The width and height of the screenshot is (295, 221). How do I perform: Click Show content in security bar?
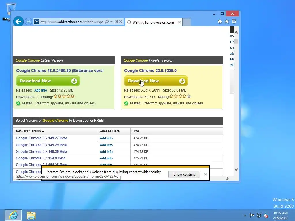184,174
